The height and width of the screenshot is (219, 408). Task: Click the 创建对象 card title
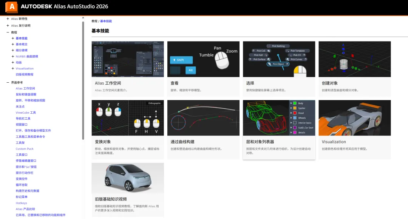pos(330,83)
